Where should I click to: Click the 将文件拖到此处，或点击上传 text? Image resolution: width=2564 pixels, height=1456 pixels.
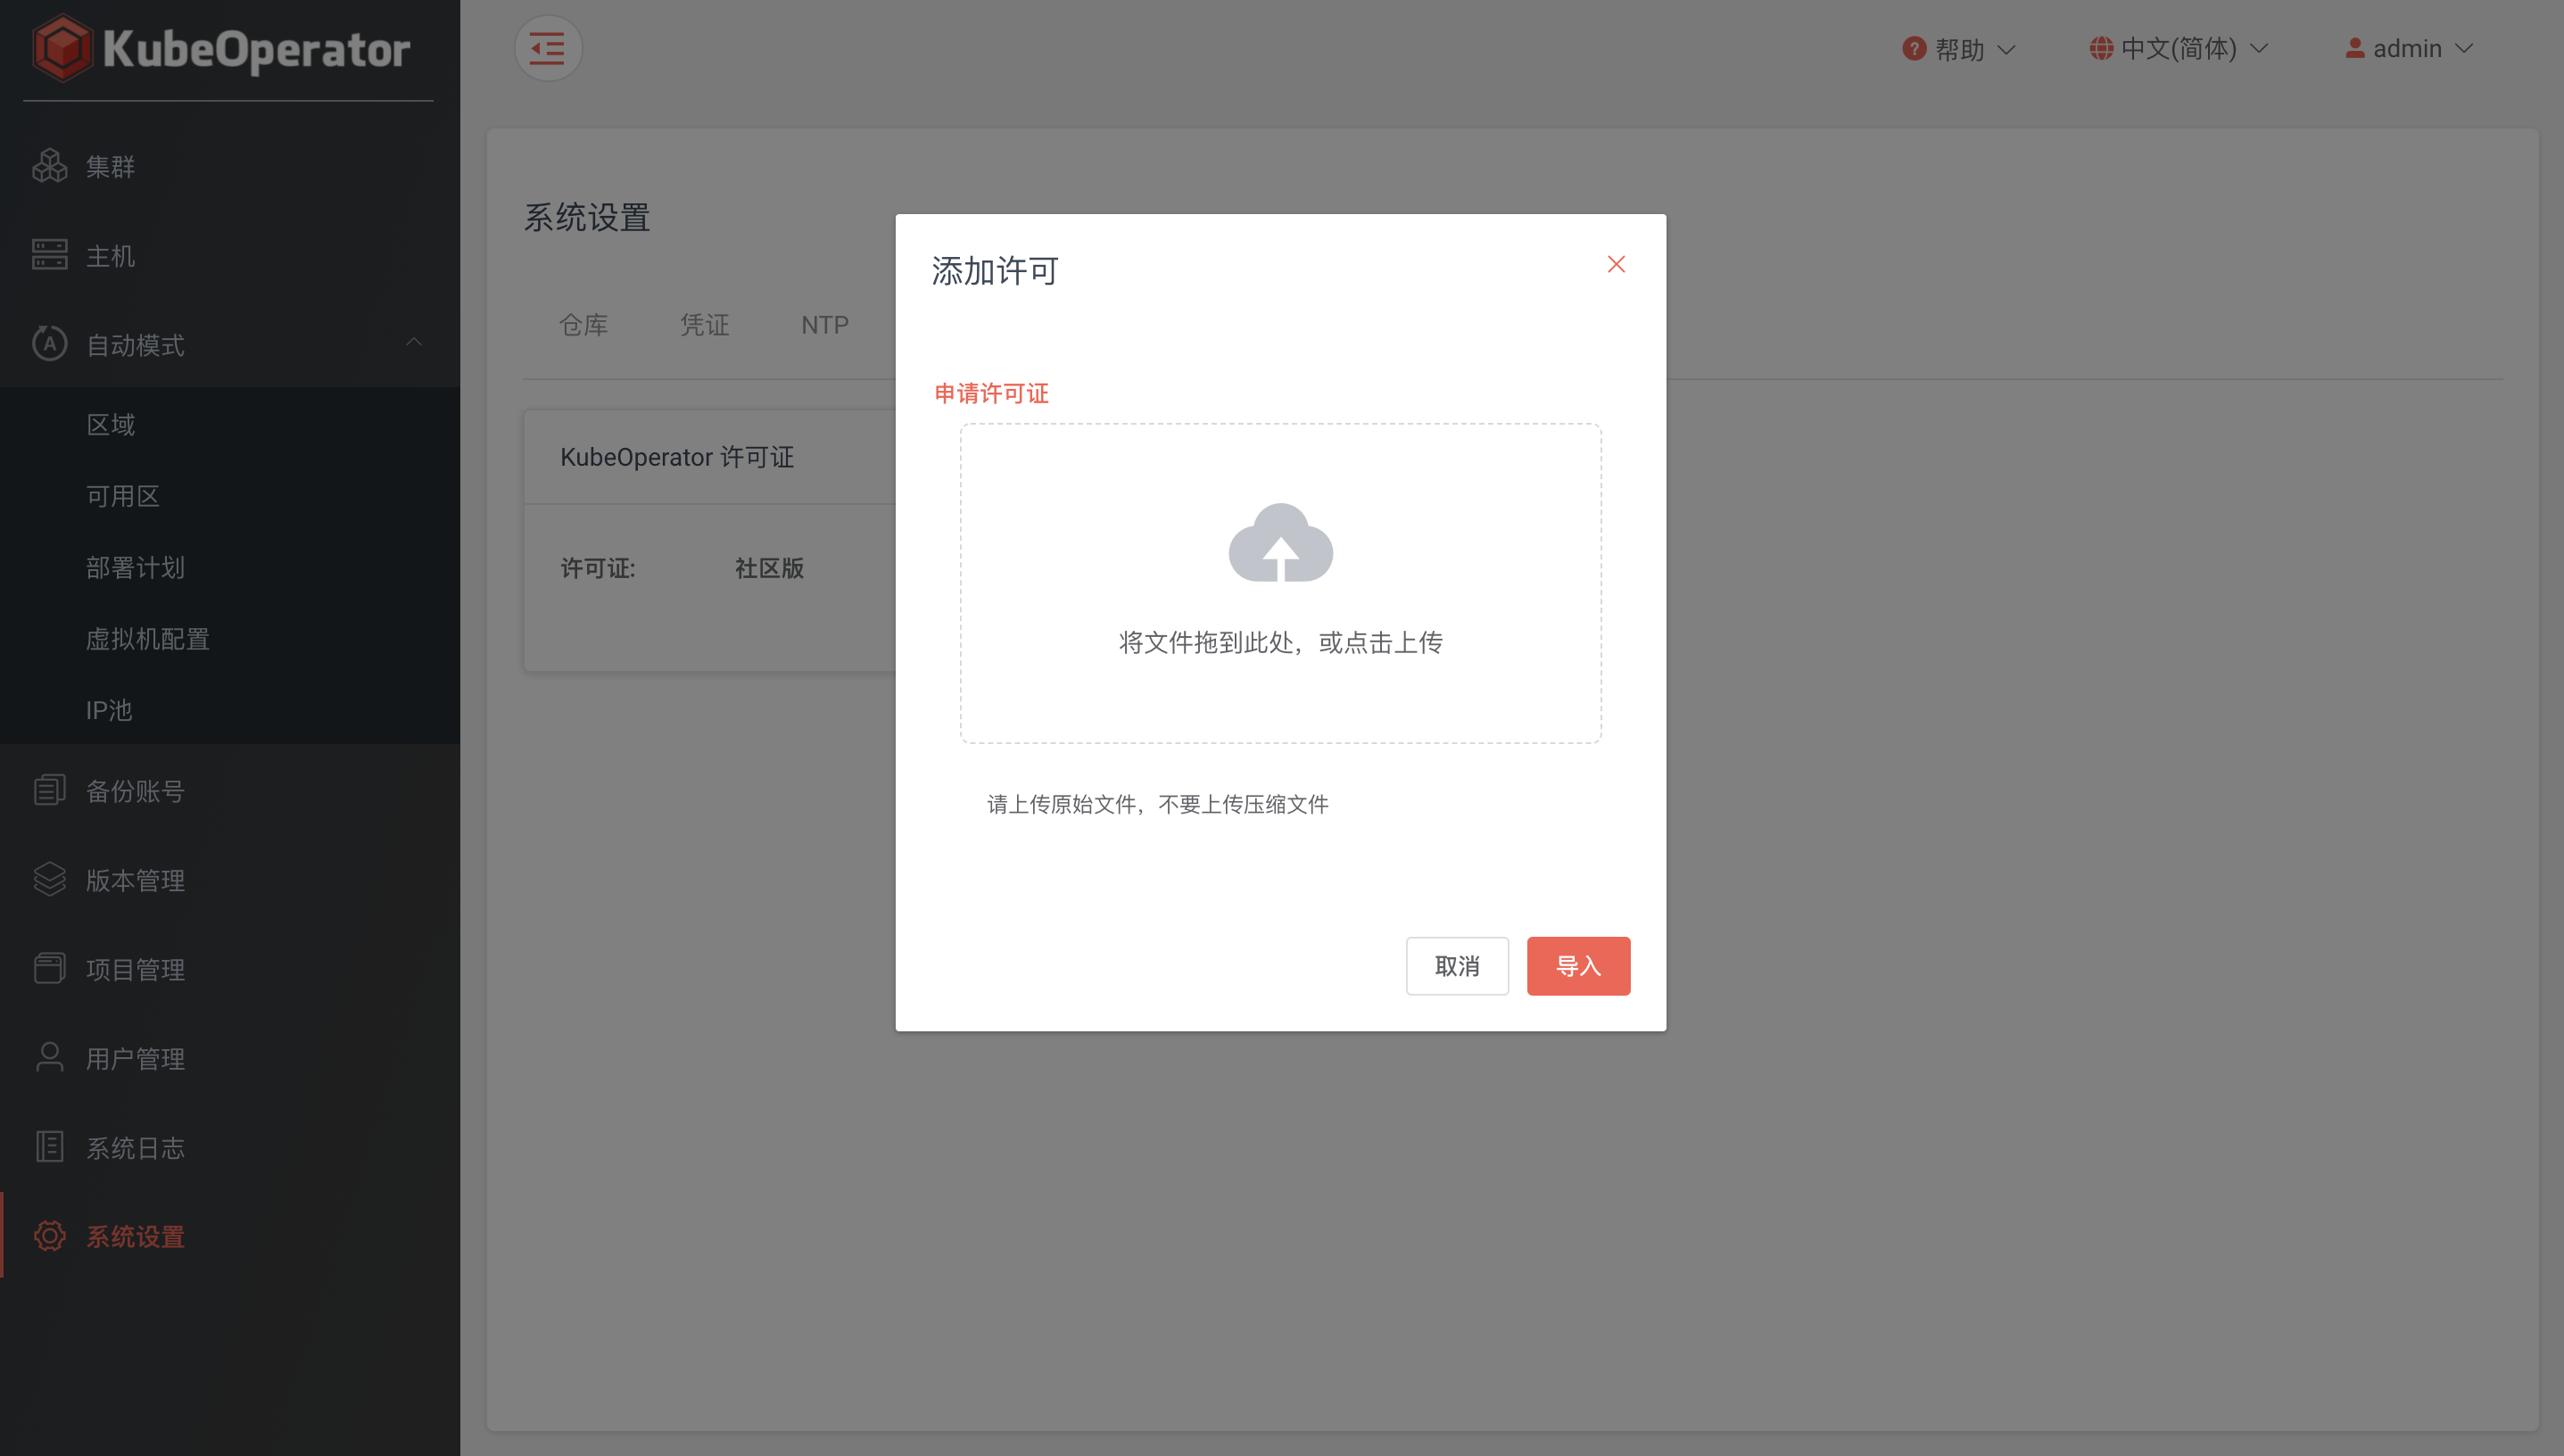tap(1280, 642)
